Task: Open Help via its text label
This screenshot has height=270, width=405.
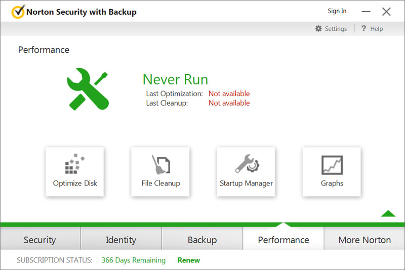Action: click(376, 29)
